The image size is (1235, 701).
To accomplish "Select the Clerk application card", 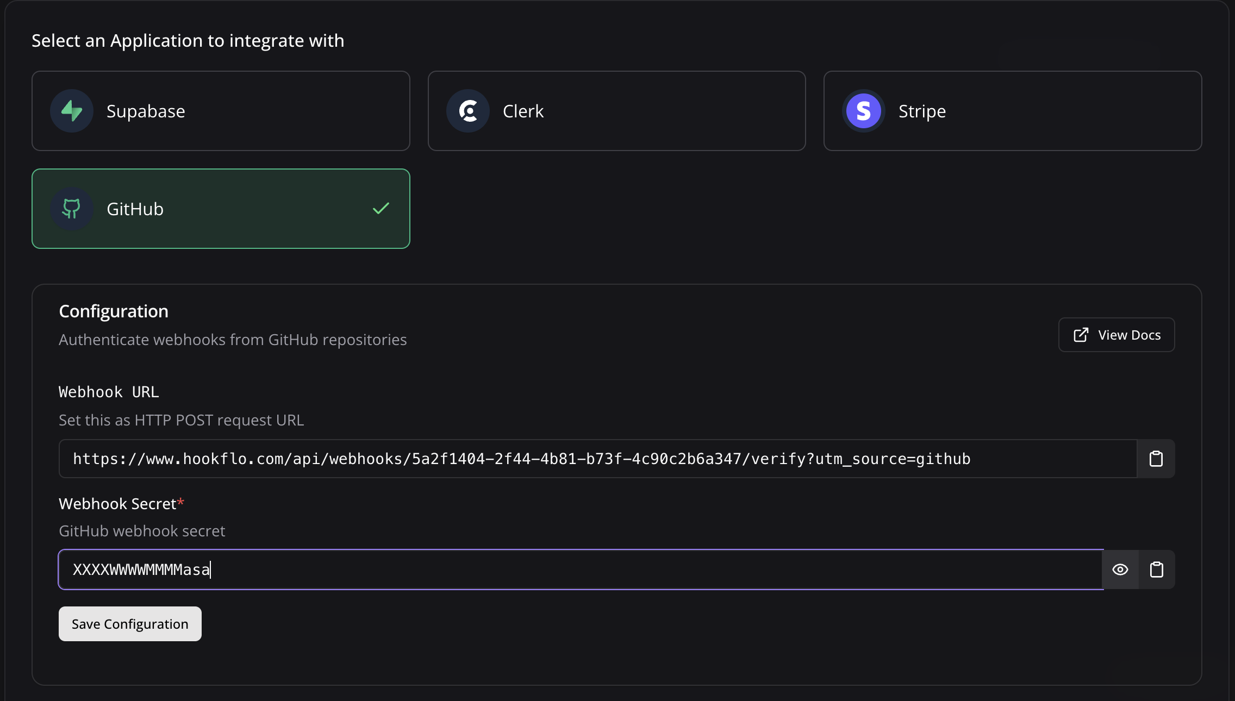I will click(616, 111).
